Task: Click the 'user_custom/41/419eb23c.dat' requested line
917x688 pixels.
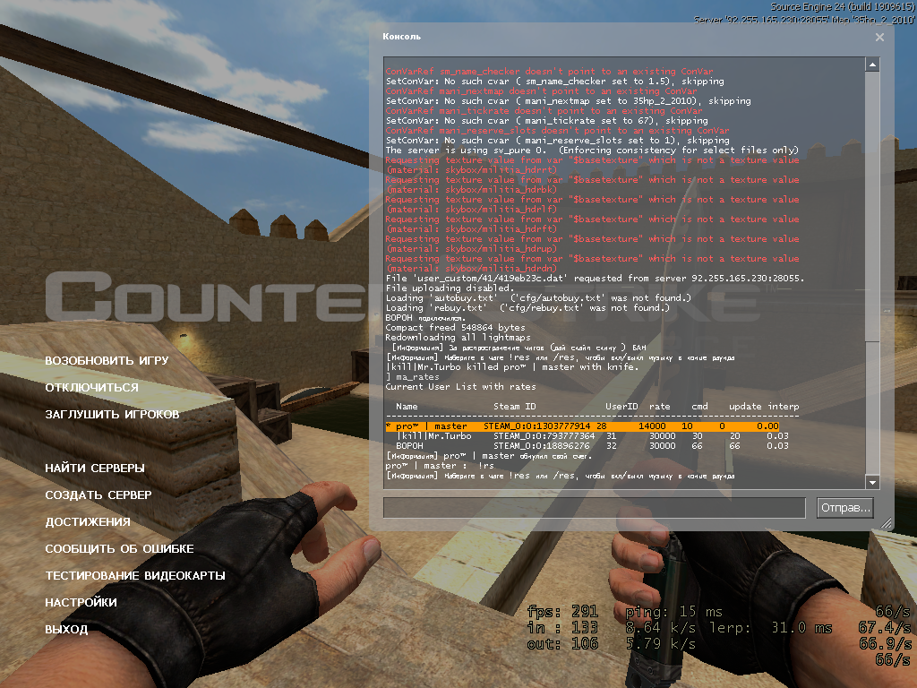Action: point(595,278)
